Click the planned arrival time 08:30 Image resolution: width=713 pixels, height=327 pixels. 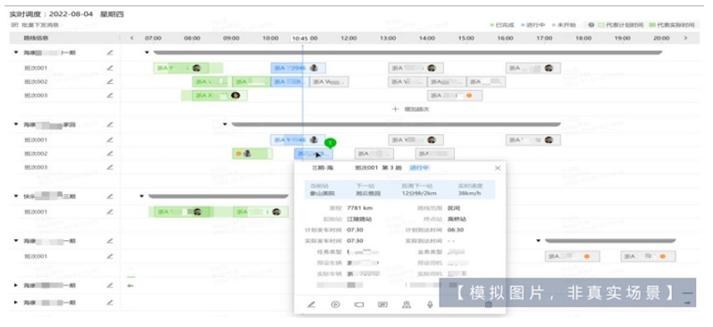click(456, 230)
